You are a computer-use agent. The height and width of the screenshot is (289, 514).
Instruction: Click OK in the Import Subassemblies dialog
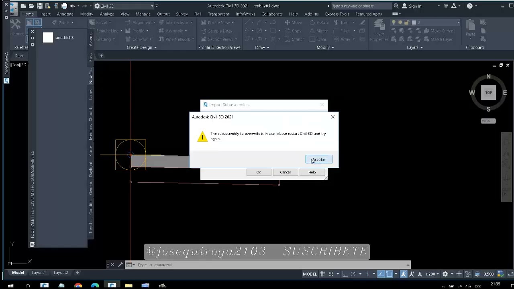[259, 172]
